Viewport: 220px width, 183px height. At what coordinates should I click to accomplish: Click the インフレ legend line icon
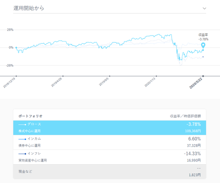(x=22, y=154)
